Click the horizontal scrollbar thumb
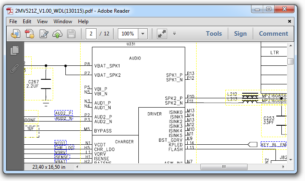The image size is (305, 181). click(224, 167)
